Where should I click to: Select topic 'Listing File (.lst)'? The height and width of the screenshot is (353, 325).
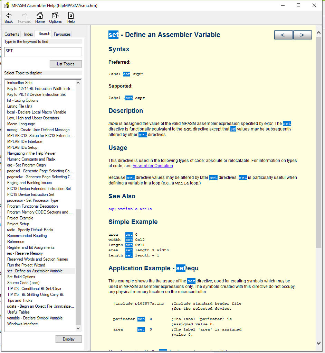(20, 106)
